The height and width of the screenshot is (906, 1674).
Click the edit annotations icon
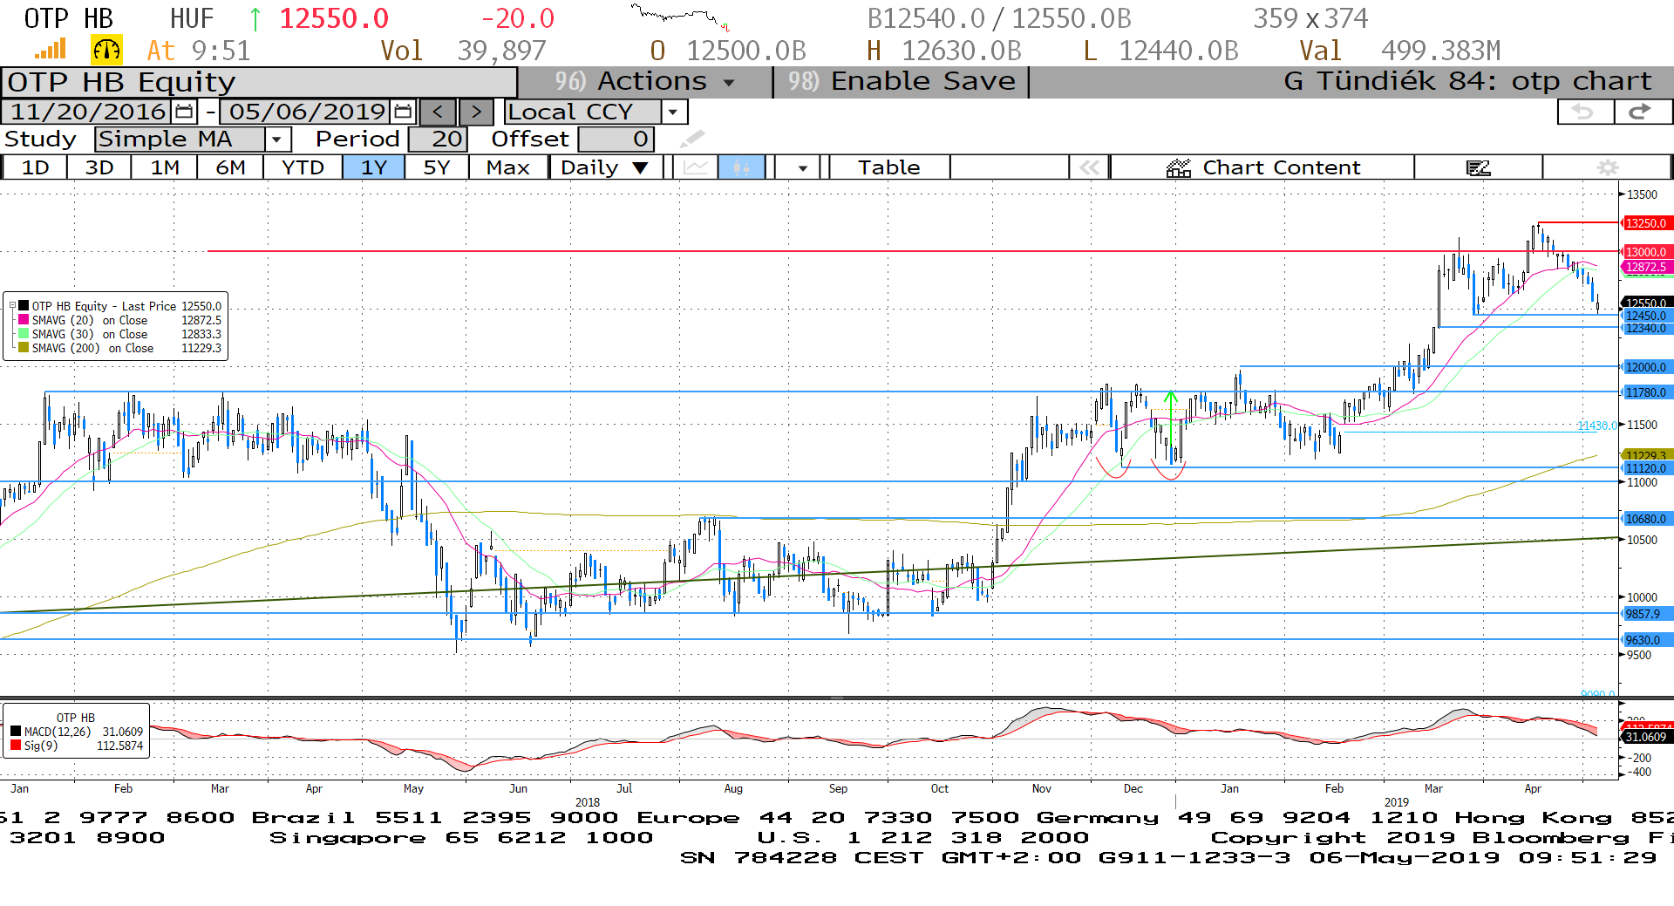(1478, 167)
